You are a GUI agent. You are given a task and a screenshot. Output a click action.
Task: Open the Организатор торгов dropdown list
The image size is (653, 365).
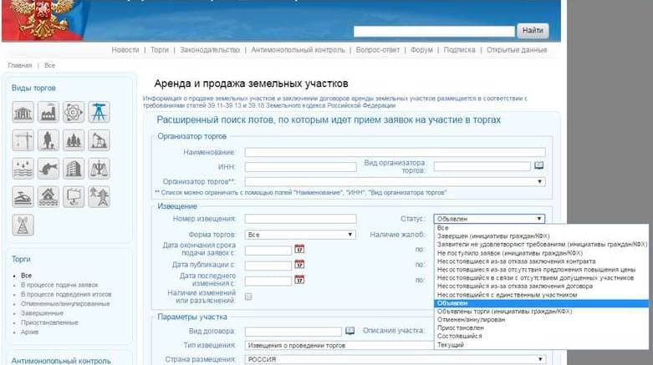[393, 180]
